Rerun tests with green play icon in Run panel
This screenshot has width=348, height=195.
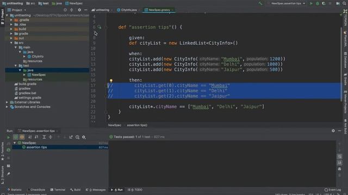coord(9,137)
